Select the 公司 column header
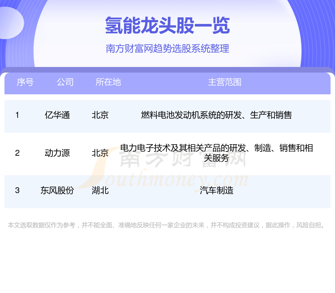The image size is (335, 293). point(65,82)
